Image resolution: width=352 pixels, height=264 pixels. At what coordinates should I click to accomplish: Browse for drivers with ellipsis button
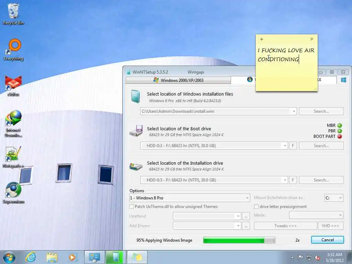pos(246,226)
